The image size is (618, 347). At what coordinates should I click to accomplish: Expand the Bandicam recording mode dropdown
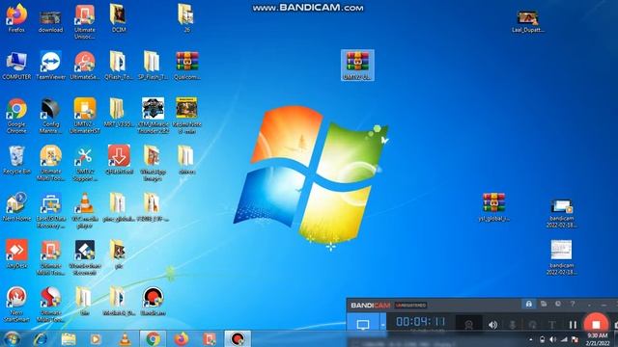pos(382,325)
